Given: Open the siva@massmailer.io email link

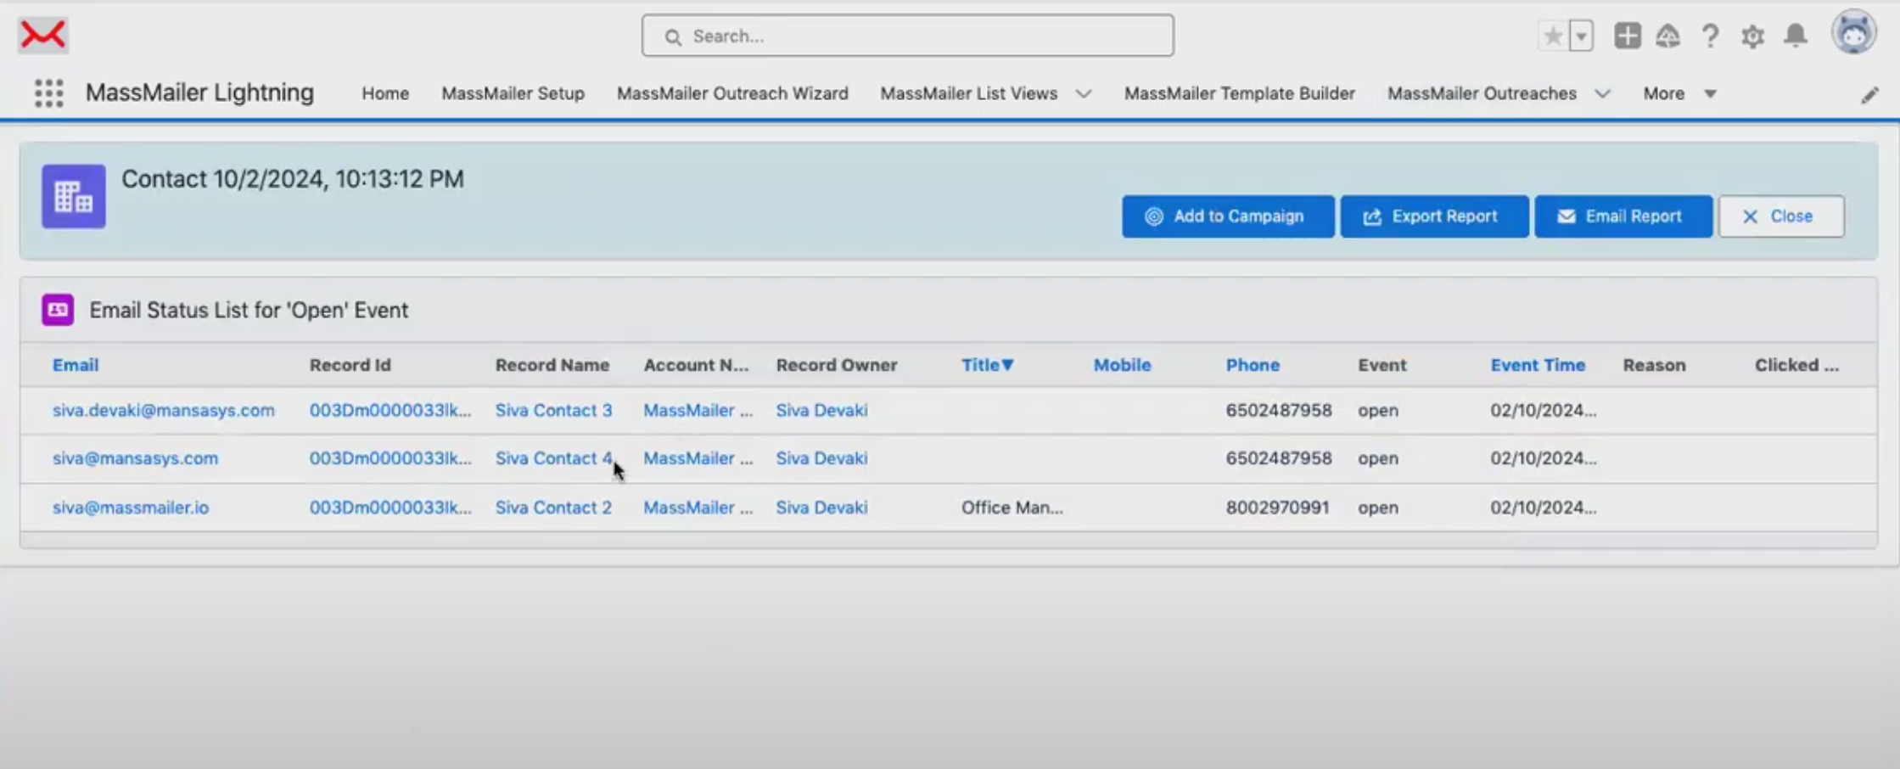Looking at the screenshot, I should pos(131,508).
